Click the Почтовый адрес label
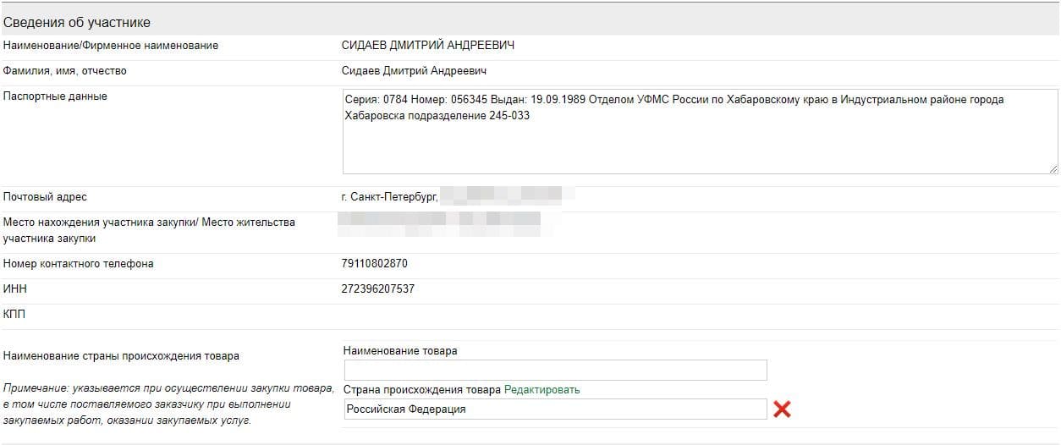This screenshot has height=445, width=1061. point(45,197)
